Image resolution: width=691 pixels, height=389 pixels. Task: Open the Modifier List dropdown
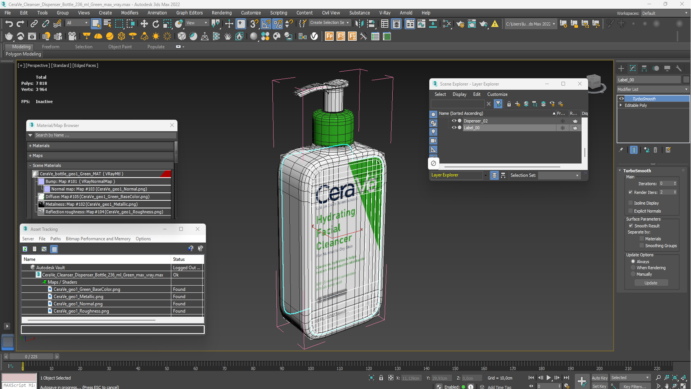653,89
